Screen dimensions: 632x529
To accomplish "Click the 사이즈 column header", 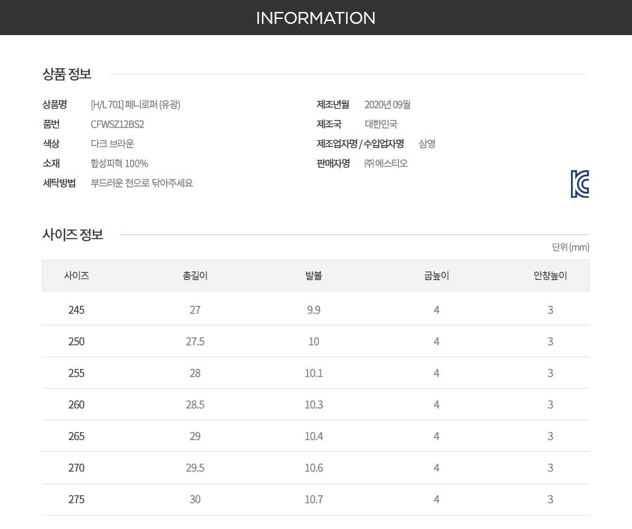I will click(77, 276).
